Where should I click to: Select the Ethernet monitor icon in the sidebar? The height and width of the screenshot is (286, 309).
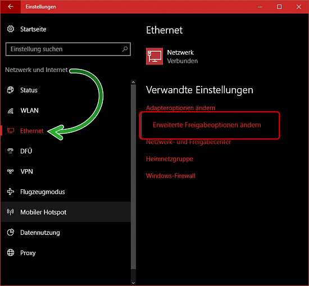(x=11, y=130)
